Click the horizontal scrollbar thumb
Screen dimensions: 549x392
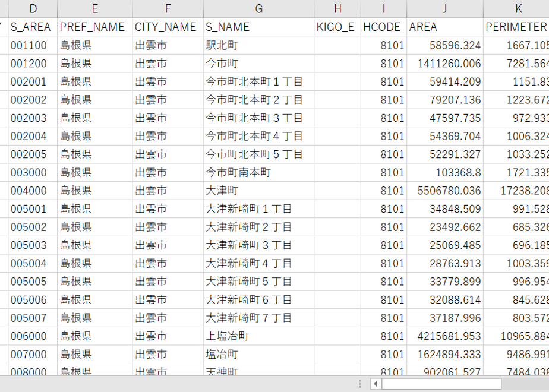point(441,384)
